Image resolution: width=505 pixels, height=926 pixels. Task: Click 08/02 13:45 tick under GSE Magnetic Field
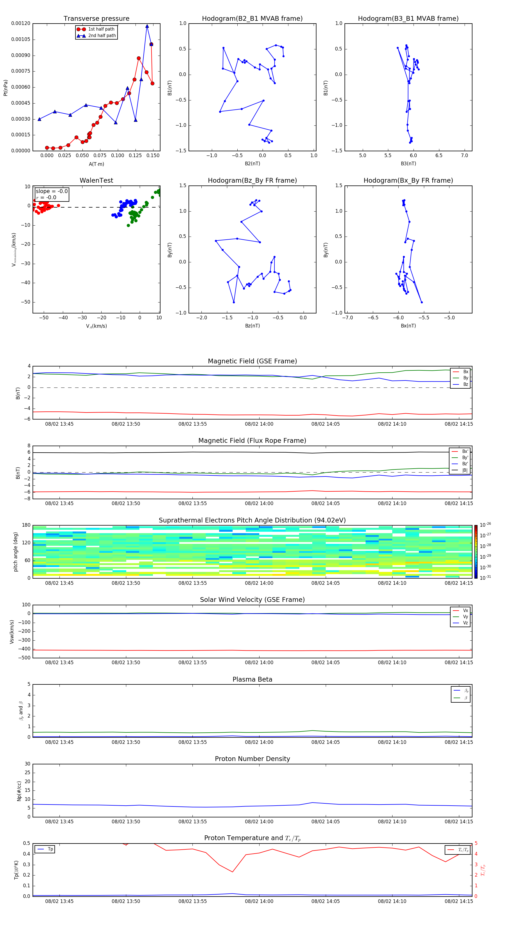pyautogui.click(x=59, y=424)
